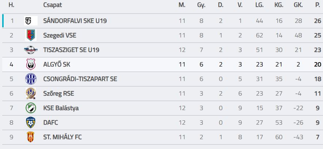Click the Szegedi VSE club logo
This screenshot has height=149, width=323.
31,35
